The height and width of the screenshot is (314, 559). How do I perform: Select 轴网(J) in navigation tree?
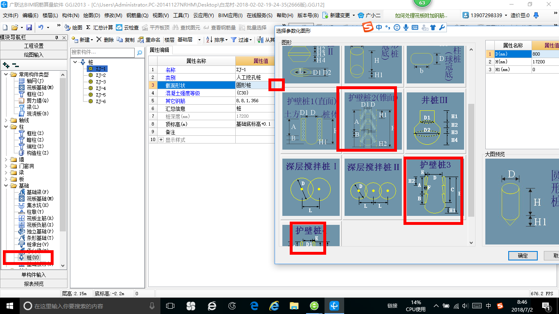tap(31, 81)
